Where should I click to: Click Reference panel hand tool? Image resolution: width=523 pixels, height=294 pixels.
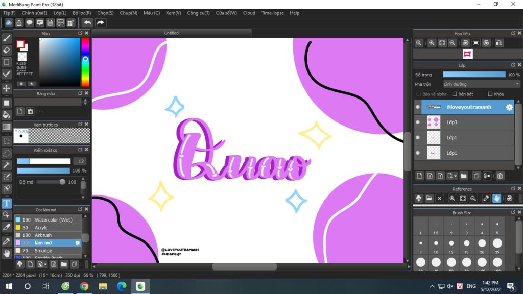[496, 199]
